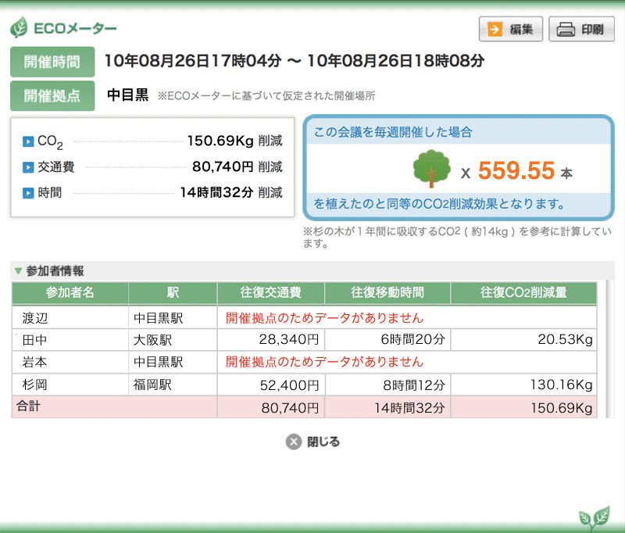Viewport: 625px width, 533px height.
Task: Click the 合計 total row label
Action: coord(28,406)
